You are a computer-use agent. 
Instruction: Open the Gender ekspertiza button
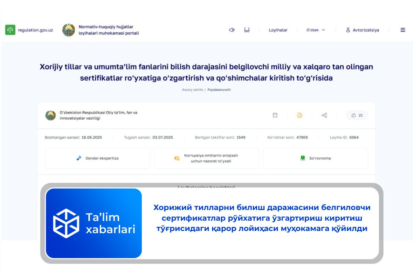coord(97,158)
